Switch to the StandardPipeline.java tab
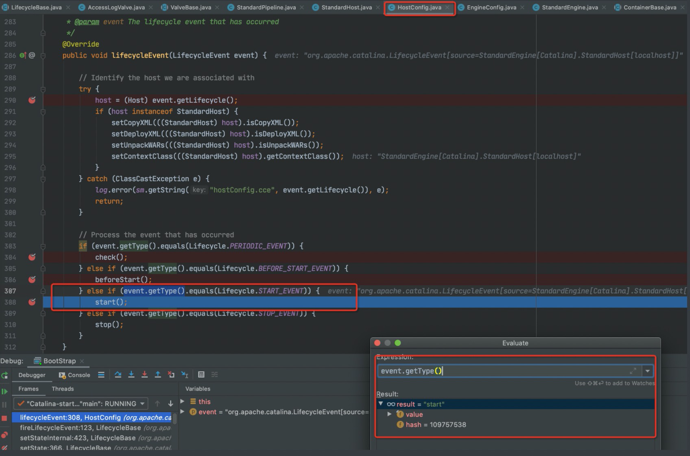 pos(266,7)
